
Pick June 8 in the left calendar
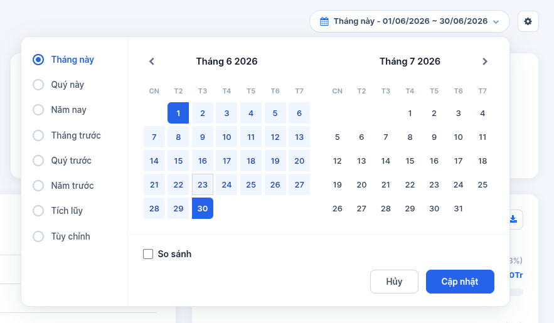point(178,137)
